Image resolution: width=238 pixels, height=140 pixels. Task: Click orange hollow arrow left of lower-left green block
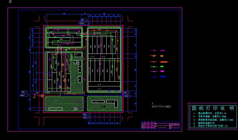click(42, 96)
